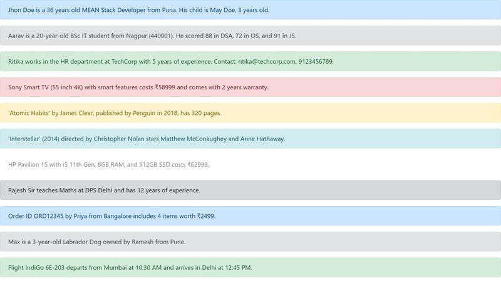Click the green Ritika HR department alert
The width and height of the screenshot is (501, 281).
click(250, 62)
